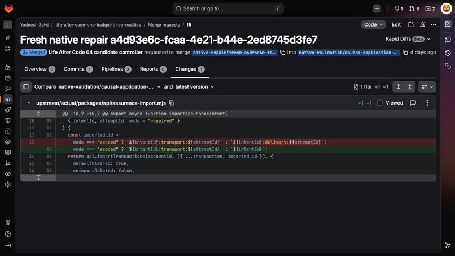Screen dimensions: 455x256
Task: Collapse the left sidebar arrow icon
Action: click(8, 245)
